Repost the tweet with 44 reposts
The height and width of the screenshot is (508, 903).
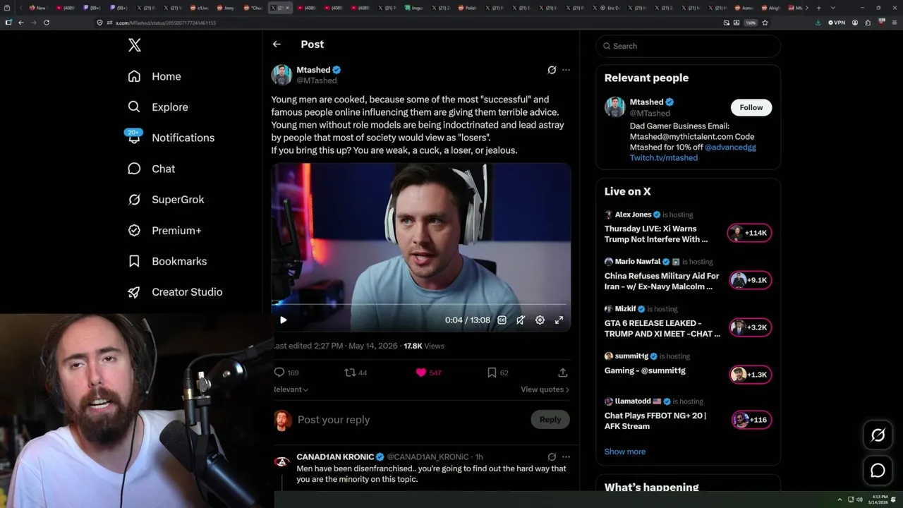click(349, 373)
